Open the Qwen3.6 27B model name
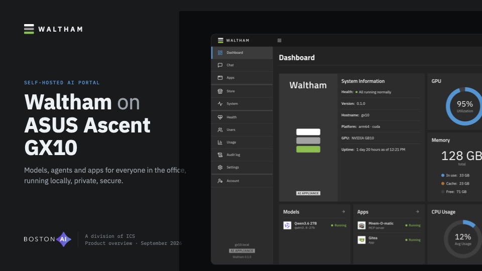 306,223
